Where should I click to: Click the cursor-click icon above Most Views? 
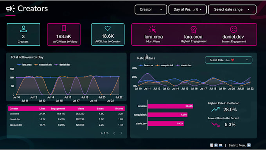tap(152, 29)
